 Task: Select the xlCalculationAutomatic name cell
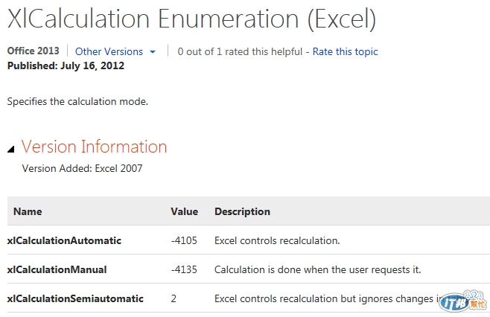pos(64,241)
